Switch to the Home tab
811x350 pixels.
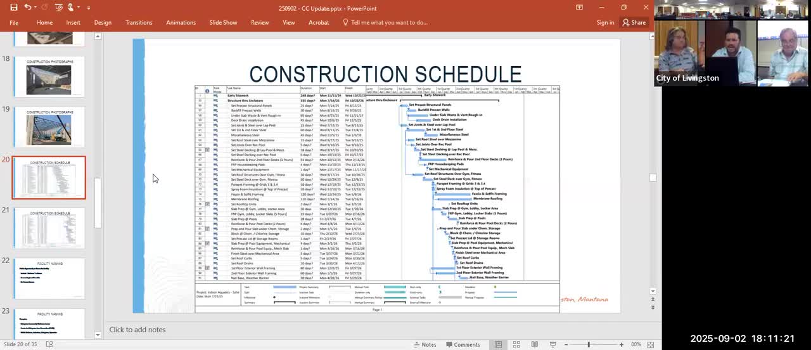[44, 22]
